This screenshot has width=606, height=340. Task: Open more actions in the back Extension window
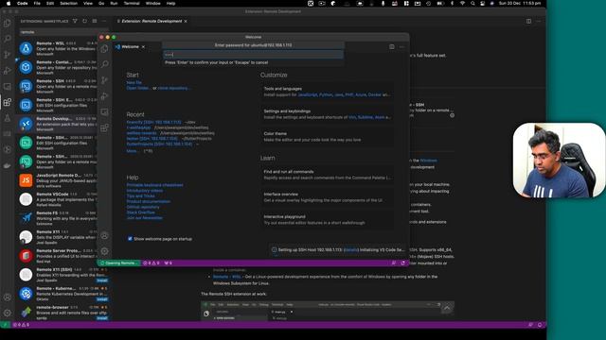tap(539, 21)
